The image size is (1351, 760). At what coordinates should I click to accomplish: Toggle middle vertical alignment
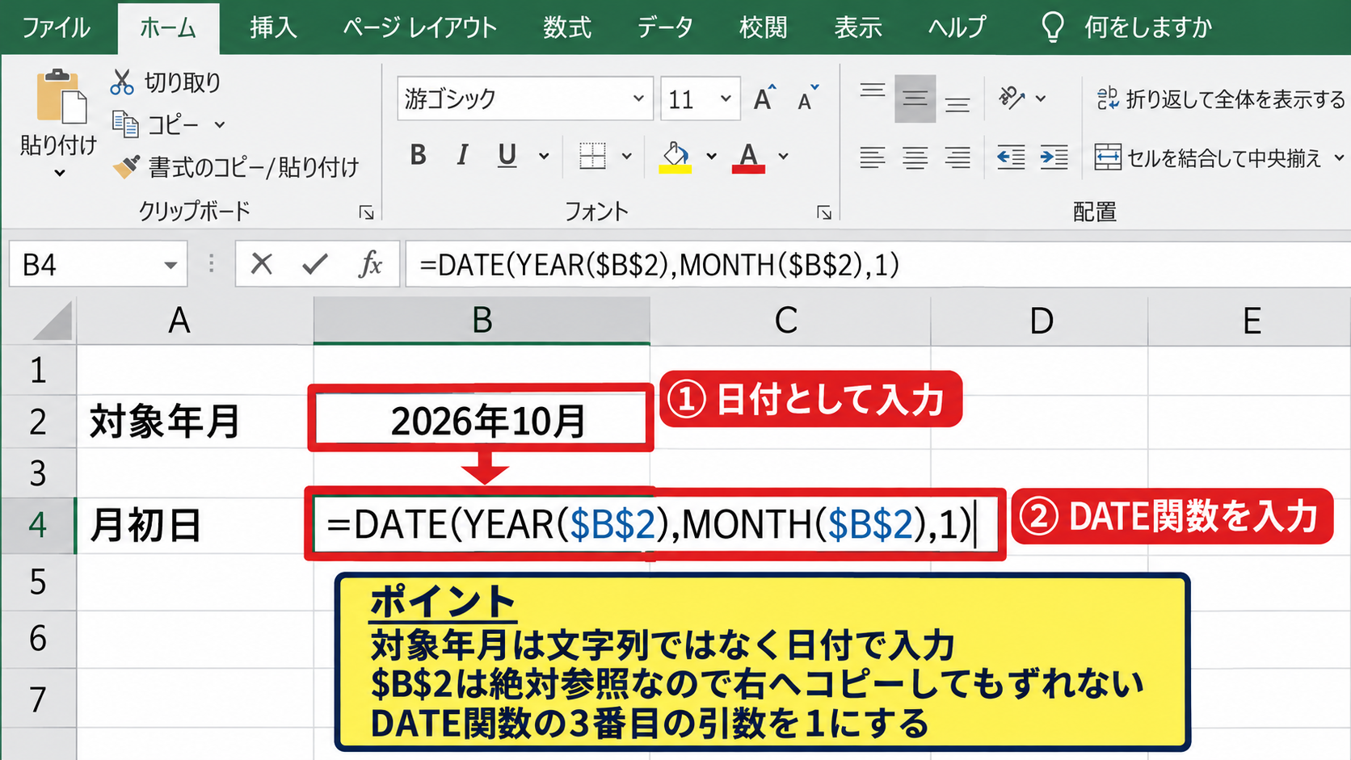[915, 99]
